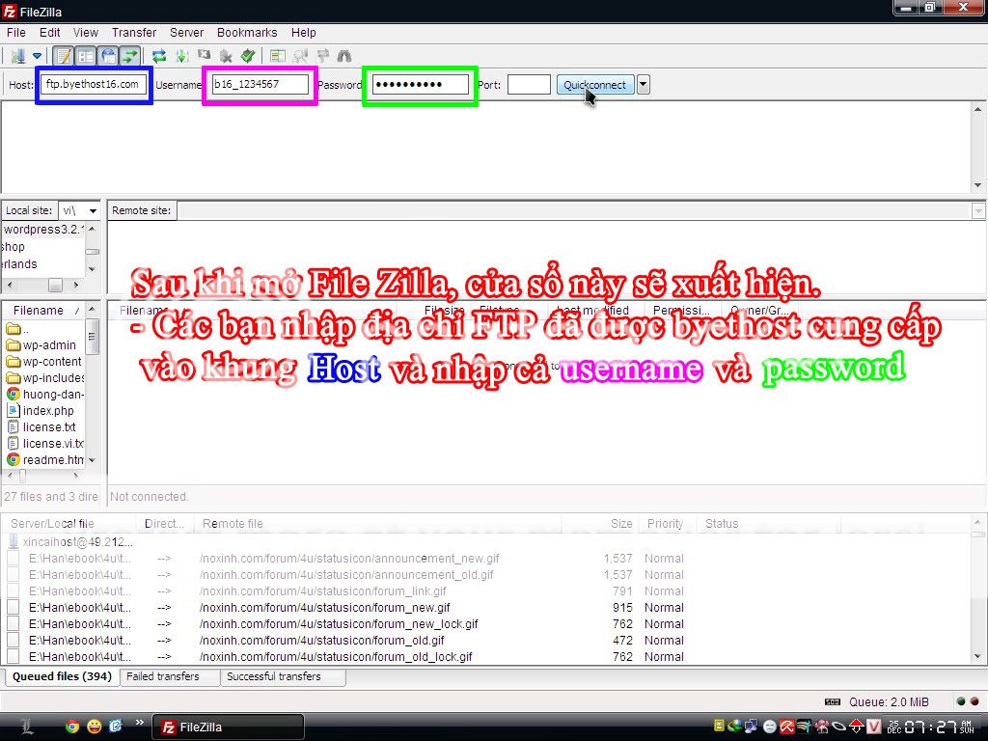Image resolution: width=988 pixels, height=741 pixels.
Task: Tick the checkbox for forum_new.gif queue row
Action: [14, 608]
